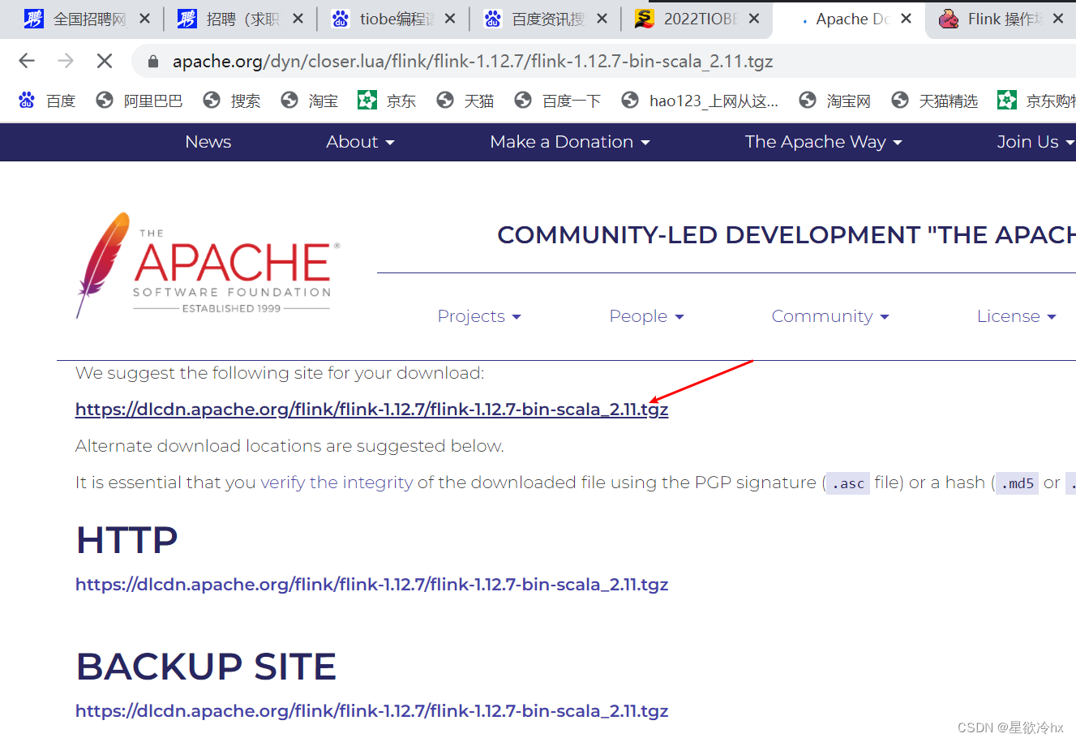Screen dimensions: 1076x742
Task: Open the 天猫精选 bookmark
Action: 935,101
